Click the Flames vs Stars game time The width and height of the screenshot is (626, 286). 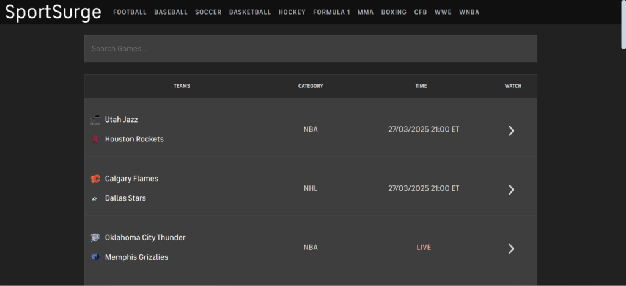(x=424, y=188)
